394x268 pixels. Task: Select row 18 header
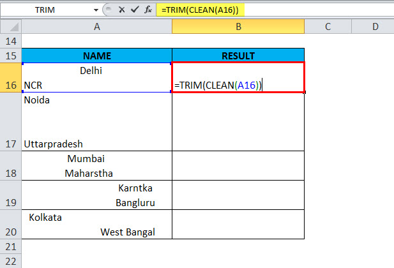click(11, 166)
